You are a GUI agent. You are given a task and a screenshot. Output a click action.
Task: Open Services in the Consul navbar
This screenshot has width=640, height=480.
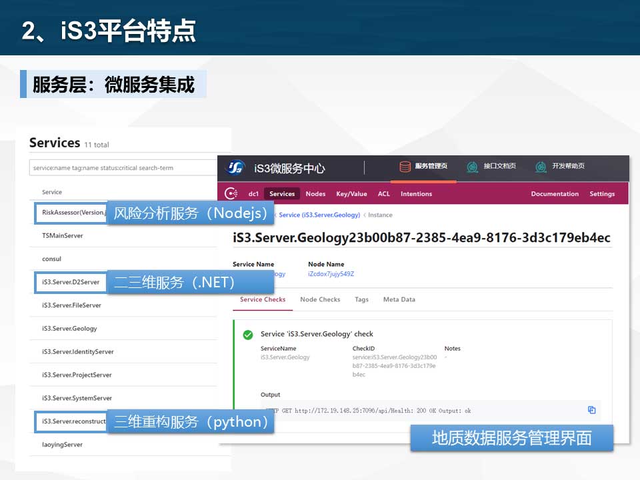[x=282, y=194]
